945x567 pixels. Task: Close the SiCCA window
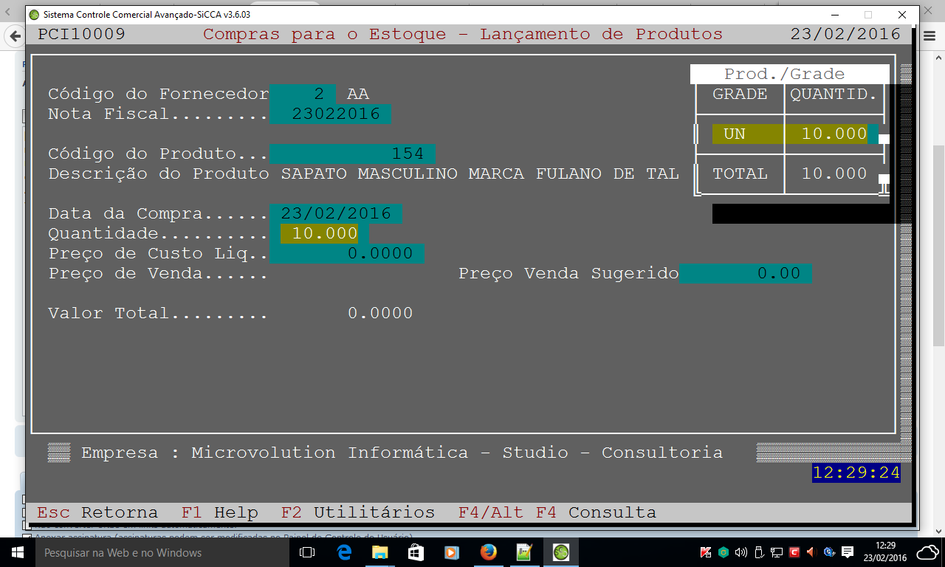(902, 15)
